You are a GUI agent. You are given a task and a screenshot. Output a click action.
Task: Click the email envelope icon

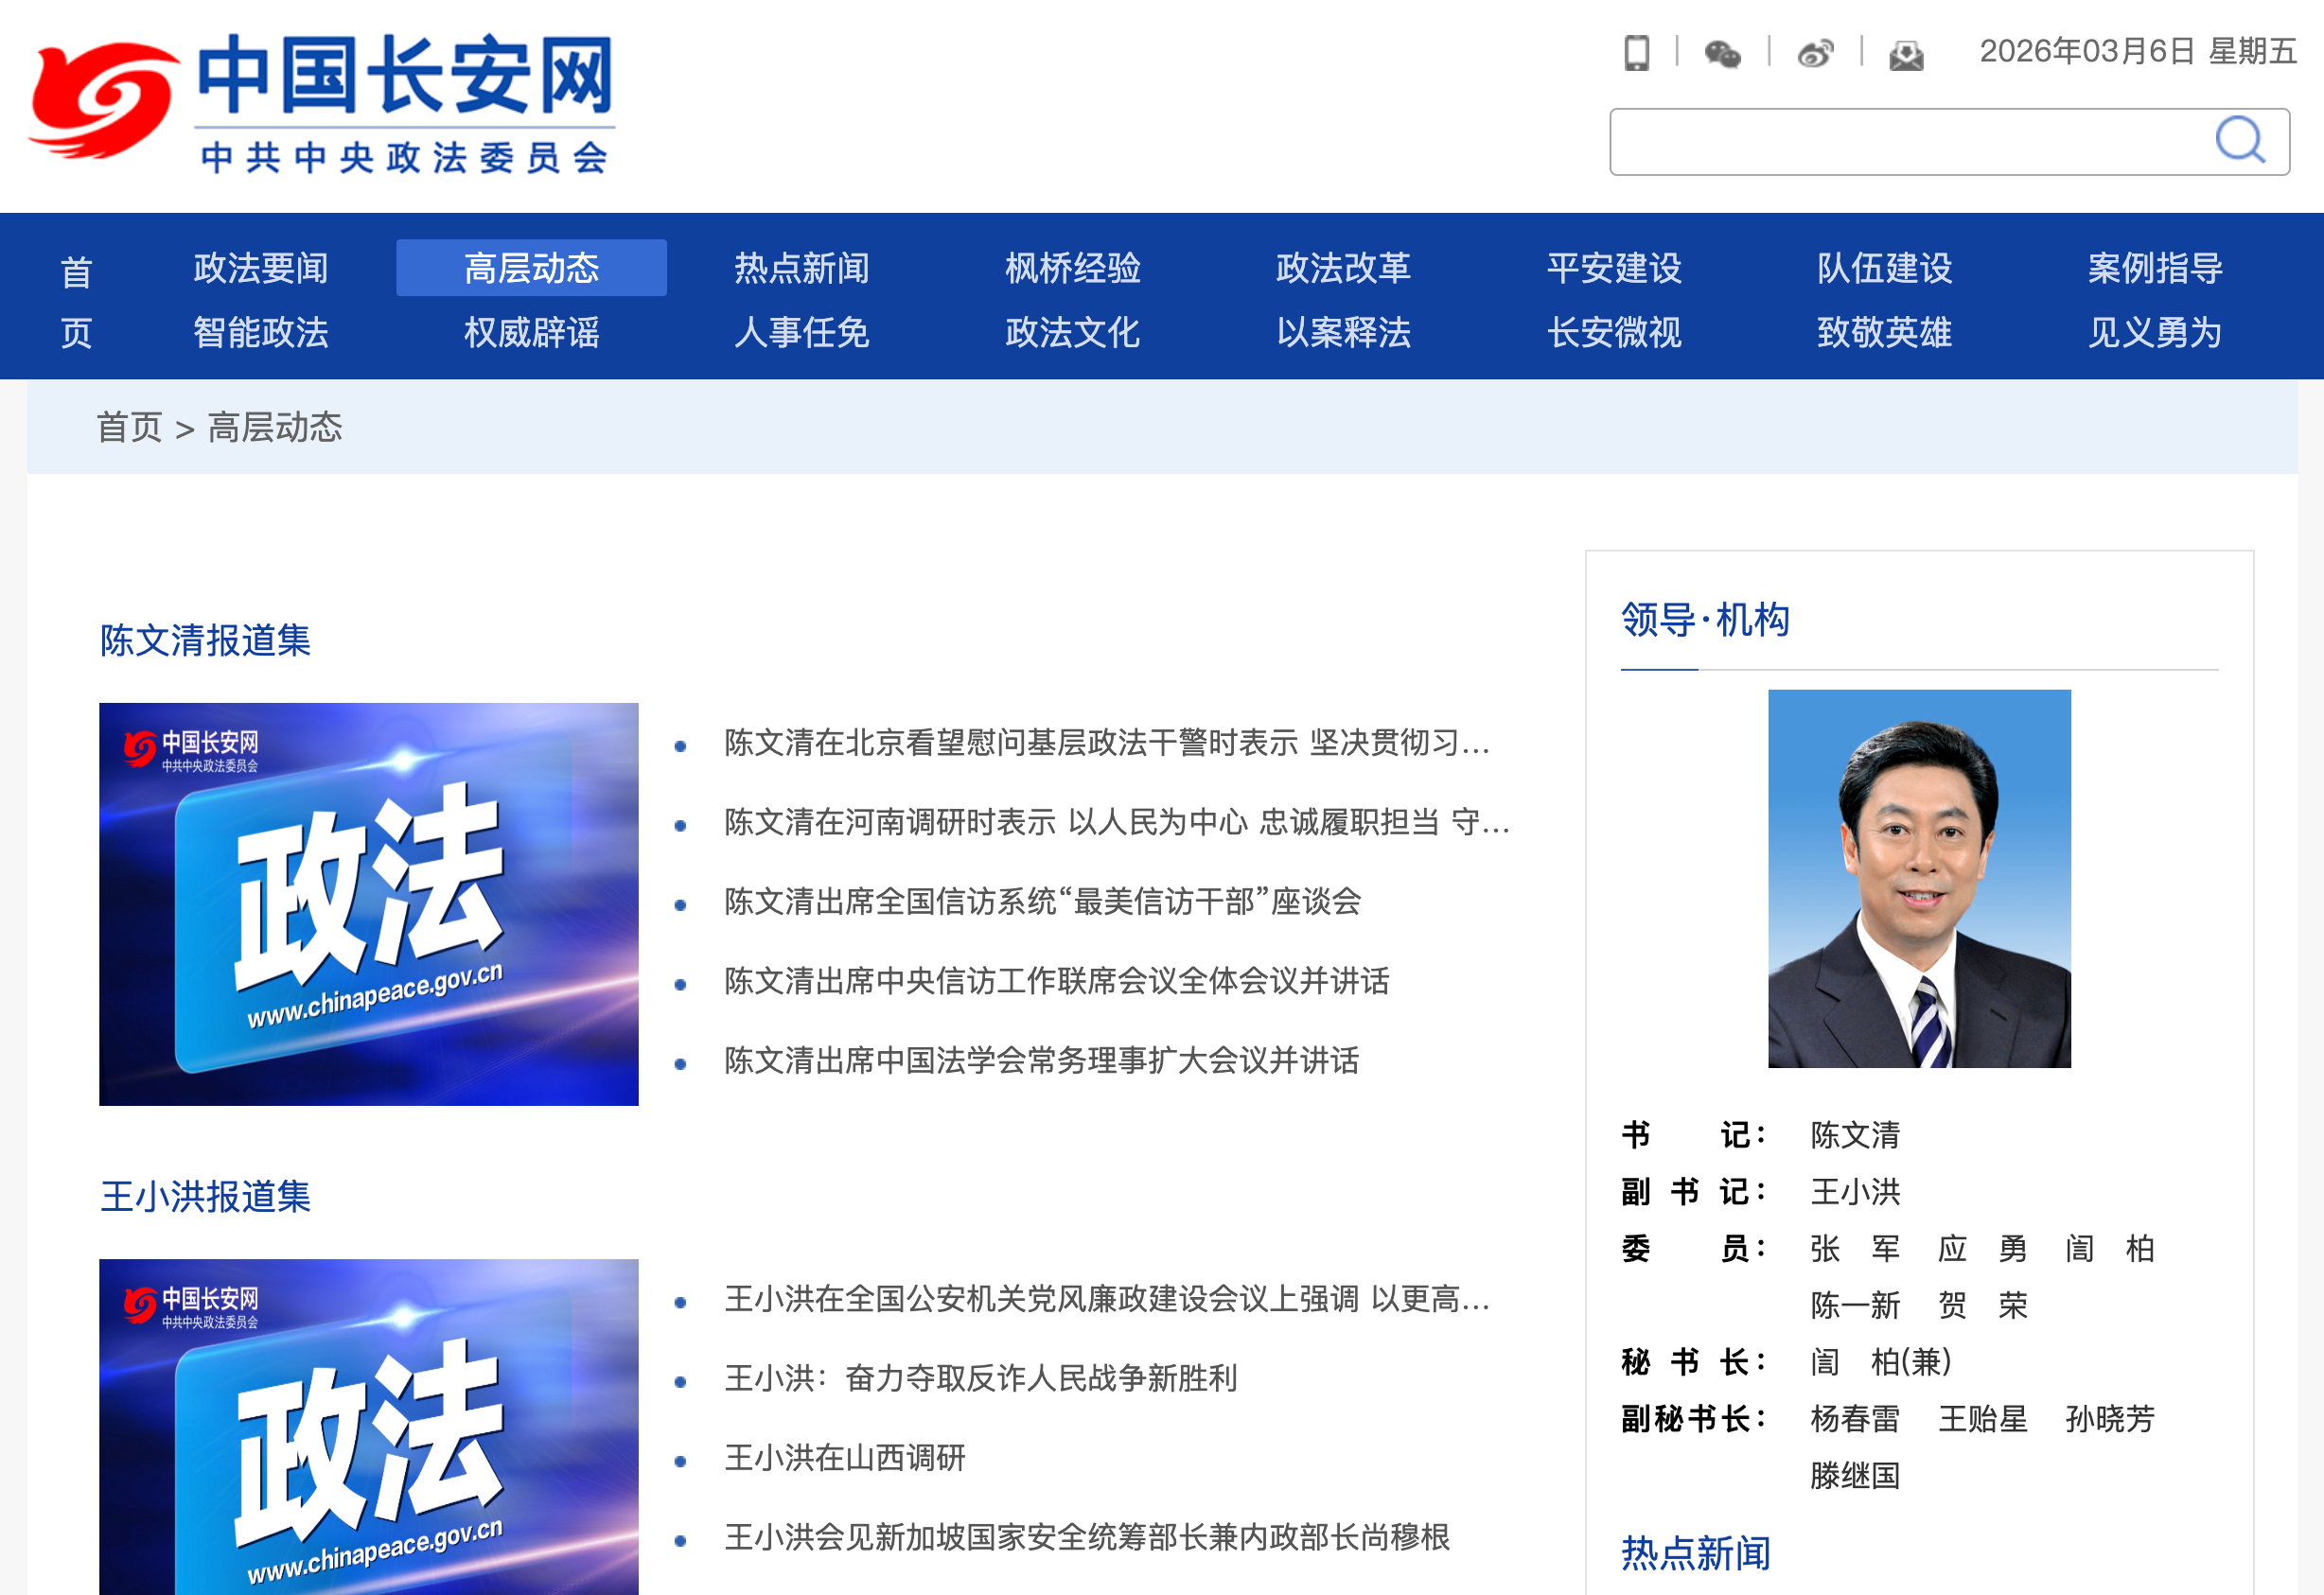coord(1906,55)
